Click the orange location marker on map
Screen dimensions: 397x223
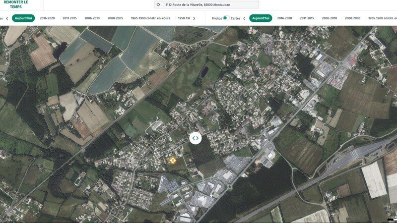[173, 160]
